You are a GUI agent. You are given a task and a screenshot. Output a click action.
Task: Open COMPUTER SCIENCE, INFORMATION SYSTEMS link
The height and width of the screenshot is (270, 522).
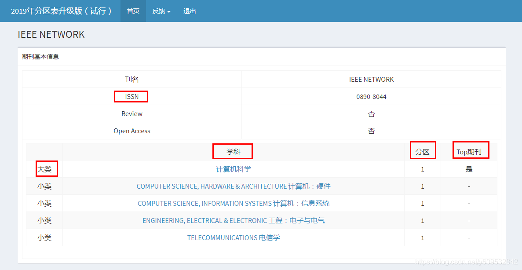tap(234, 204)
